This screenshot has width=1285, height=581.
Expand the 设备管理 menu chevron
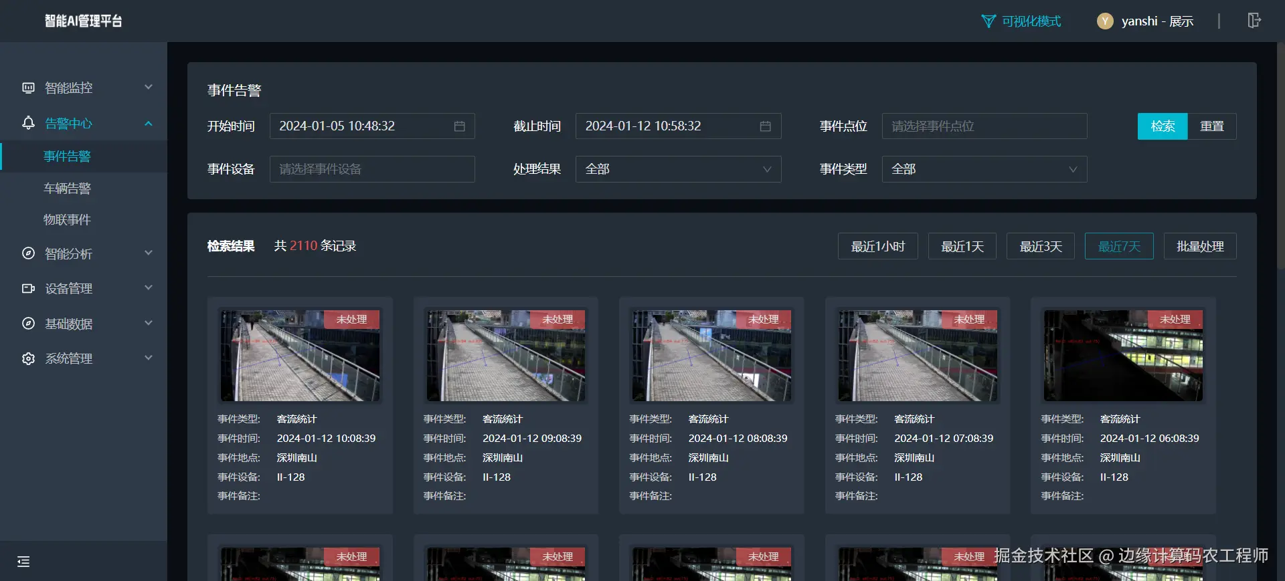149,287
